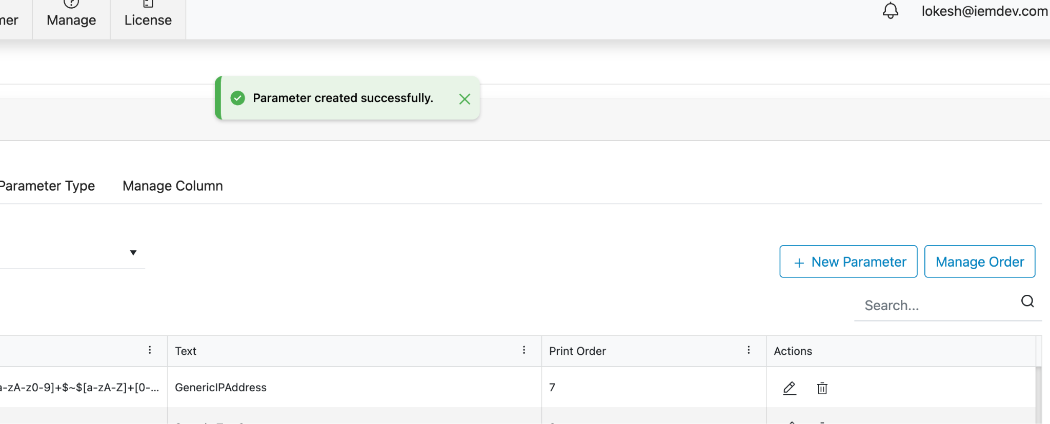
Task: Edit the GenericIPAddress parameter row
Action: coord(790,388)
